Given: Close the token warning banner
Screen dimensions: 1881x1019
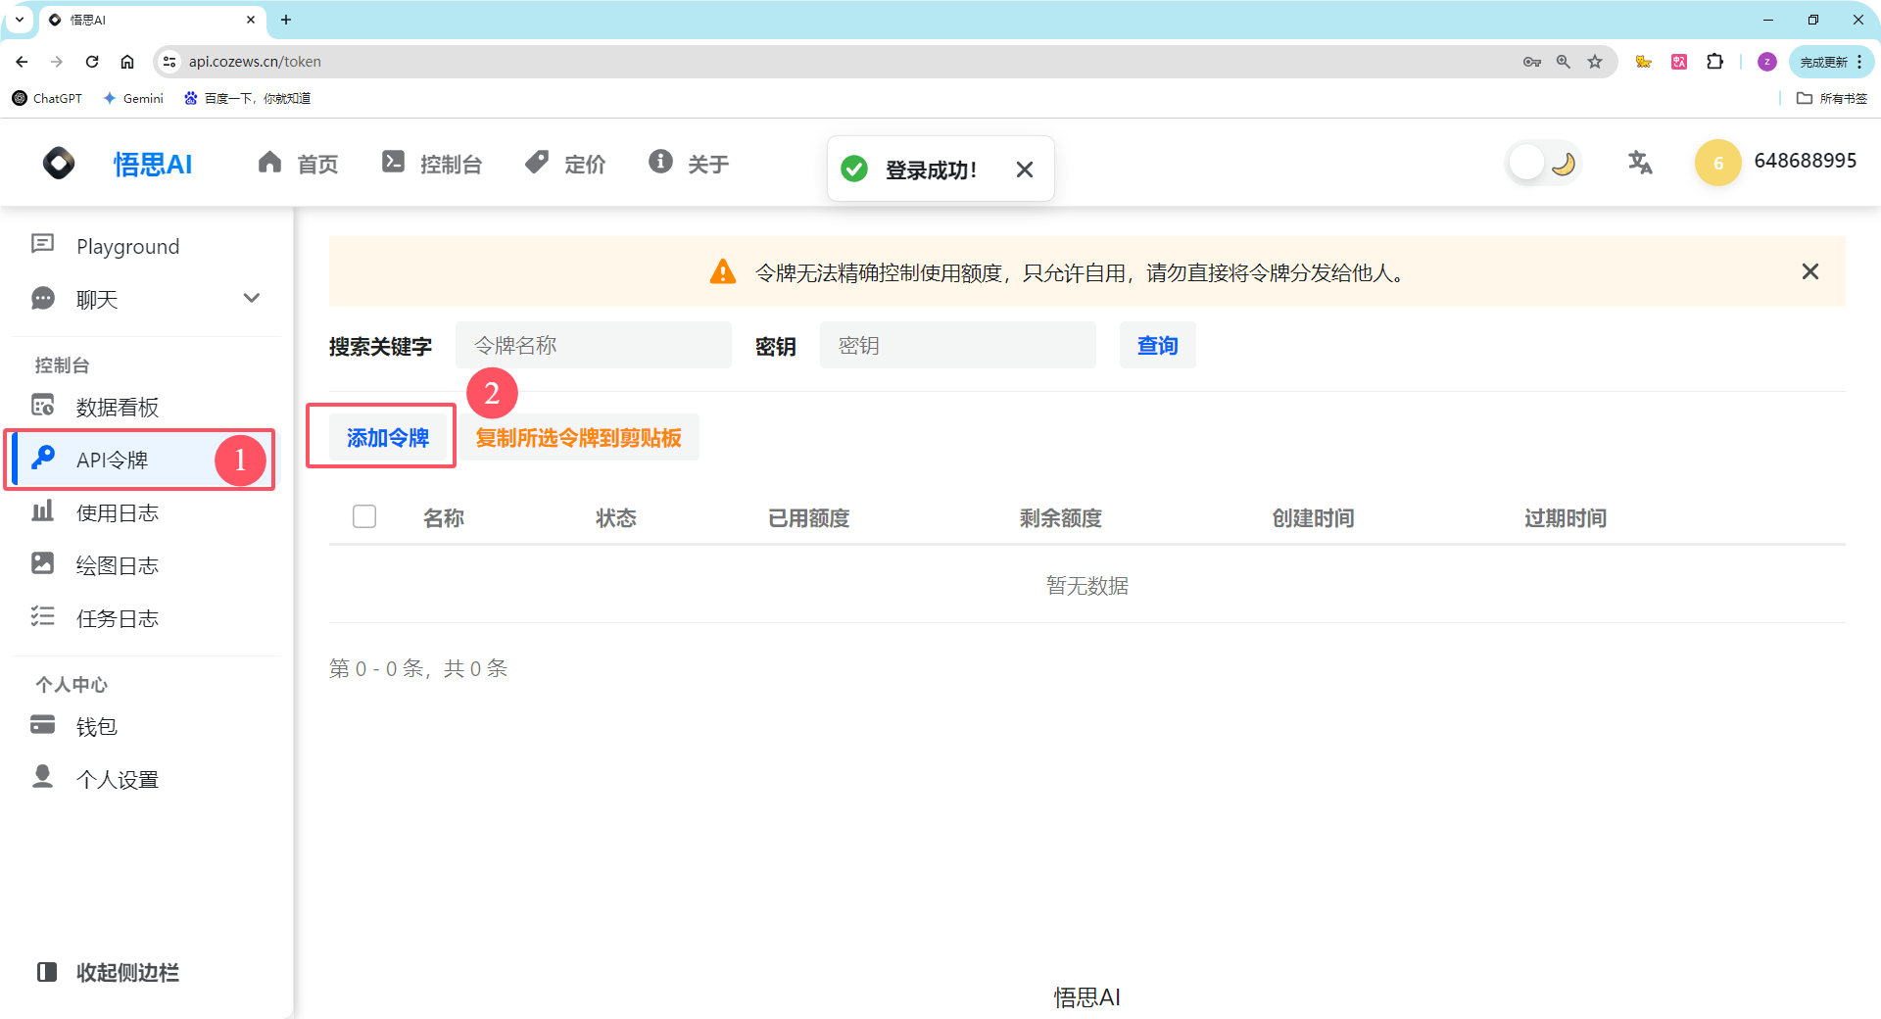Looking at the screenshot, I should coord(1810,271).
